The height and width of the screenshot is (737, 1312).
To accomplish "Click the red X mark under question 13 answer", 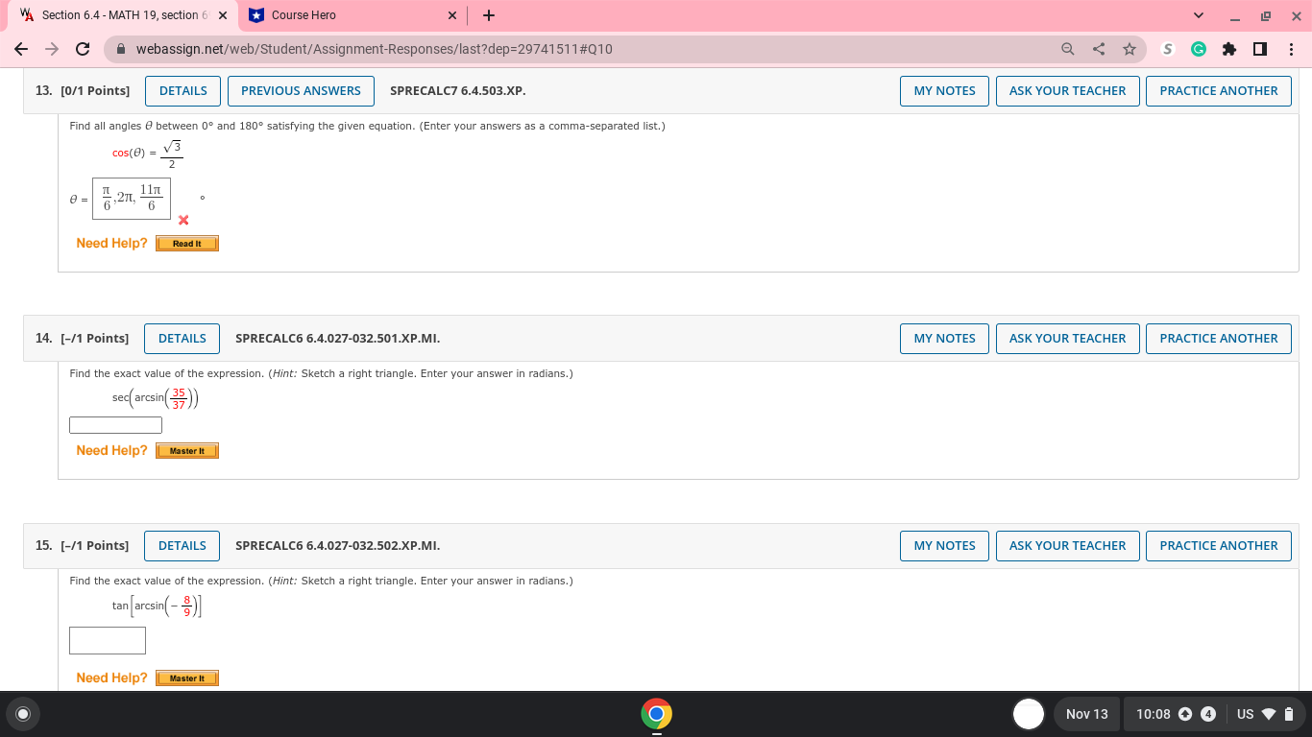I will [x=182, y=220].
